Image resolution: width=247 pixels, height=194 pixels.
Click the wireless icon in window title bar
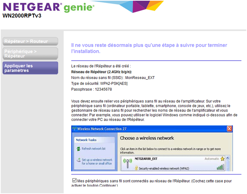pos(74,129)
